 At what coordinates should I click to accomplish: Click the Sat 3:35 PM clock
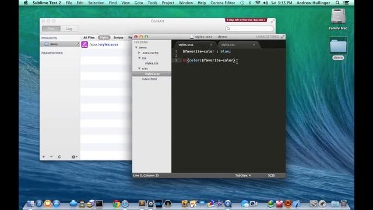[281, 3]
